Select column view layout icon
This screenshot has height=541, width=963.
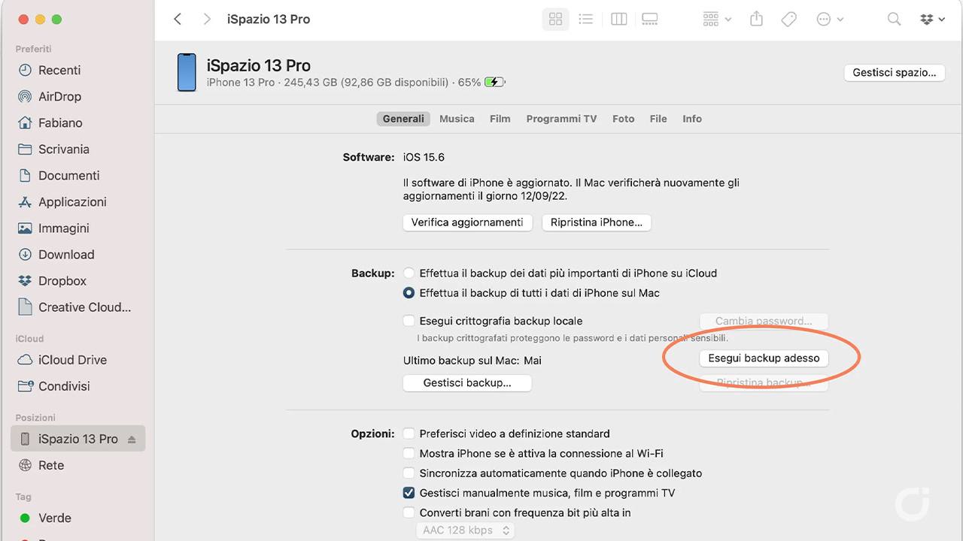tap(618, 20)
